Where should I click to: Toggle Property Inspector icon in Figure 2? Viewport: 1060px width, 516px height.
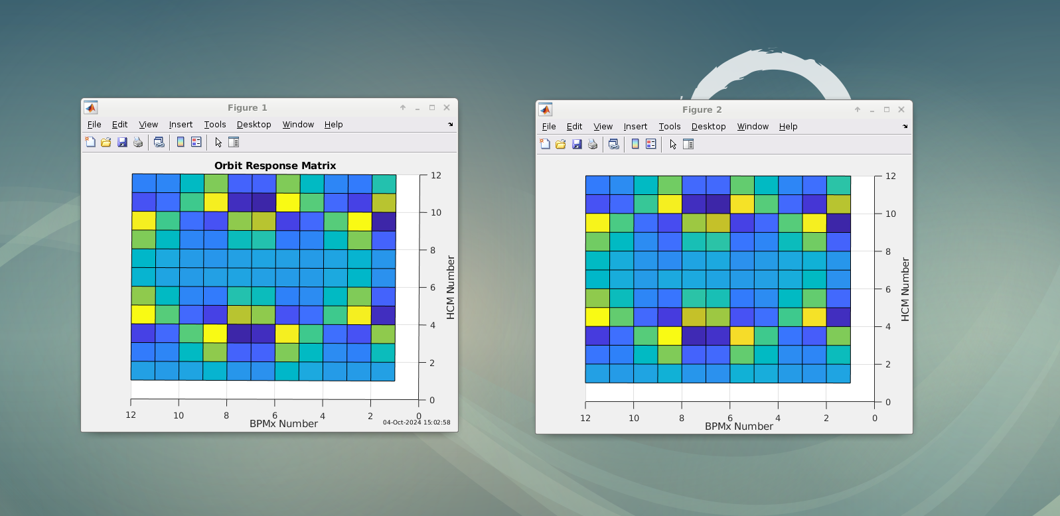click(688, 144)
